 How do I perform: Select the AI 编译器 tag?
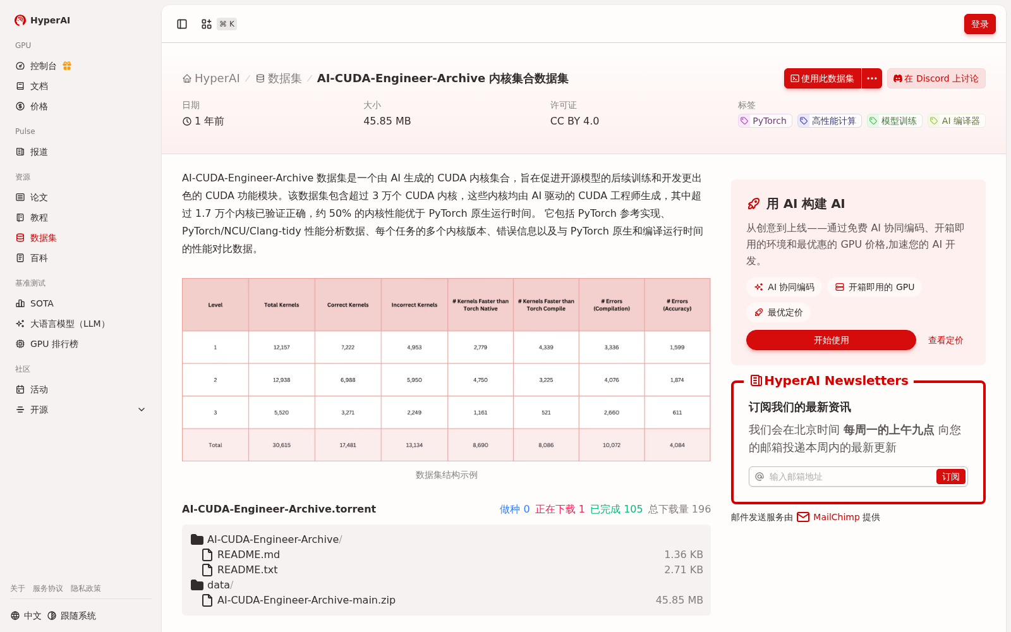coord(956,121)
